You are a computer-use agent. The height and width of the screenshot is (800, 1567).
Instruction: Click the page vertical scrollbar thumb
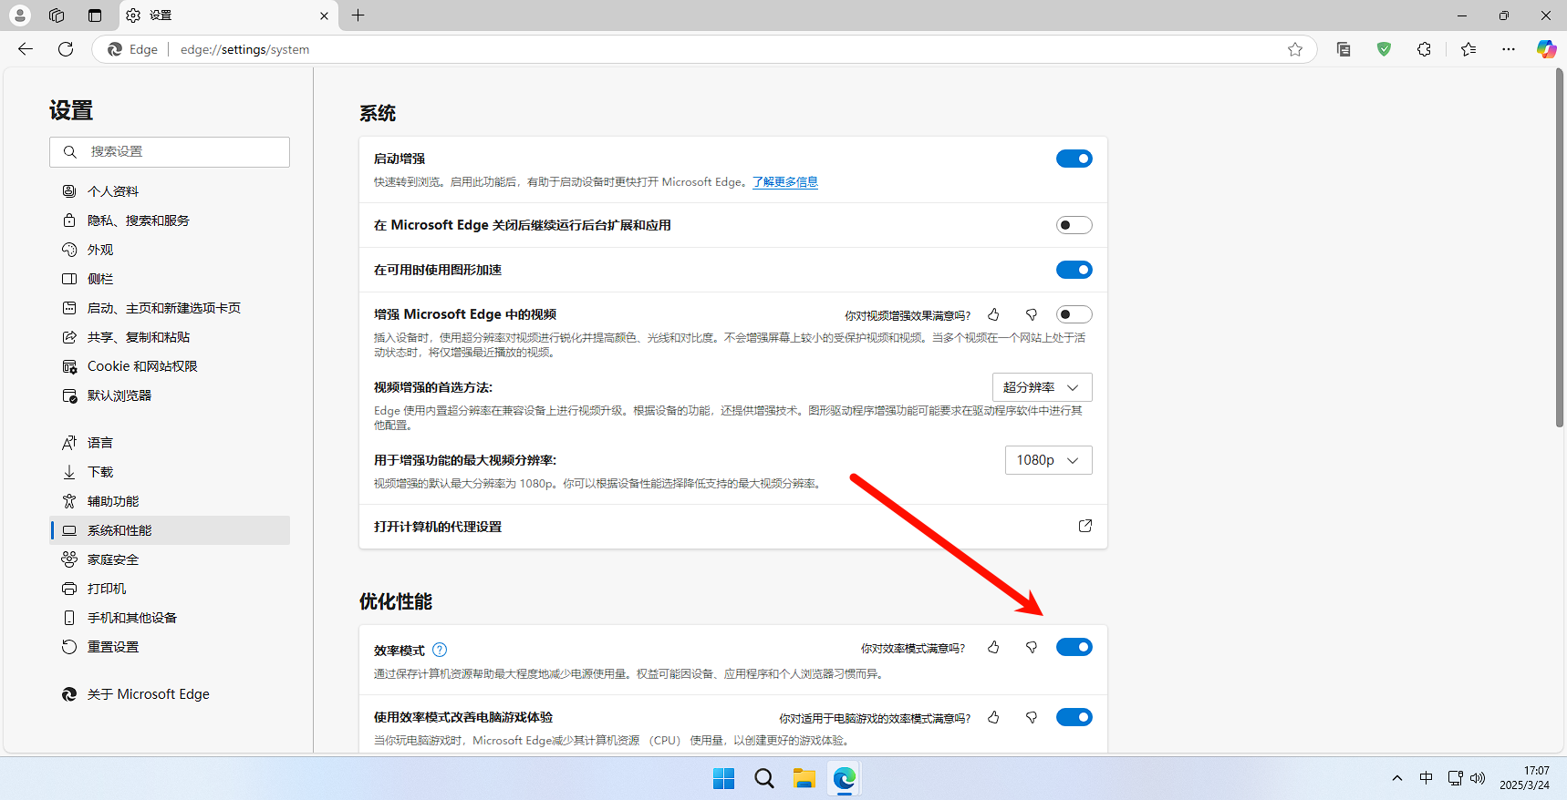[1560, 248]
